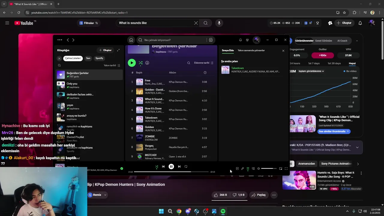Click YouTube Oluştur button
The image size is (384, 216).
344,23
